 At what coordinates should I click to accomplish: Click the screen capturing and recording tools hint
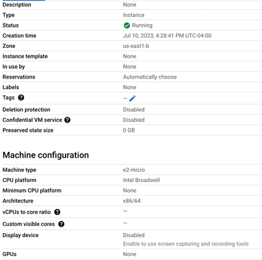coord(185,244)
